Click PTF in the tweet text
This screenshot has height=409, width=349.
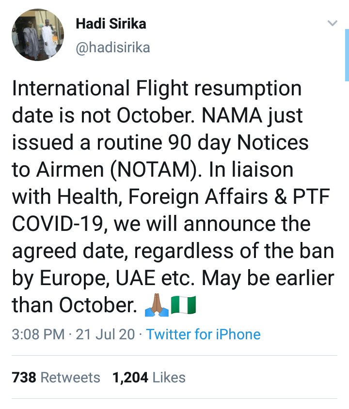[x=312, y=197]
